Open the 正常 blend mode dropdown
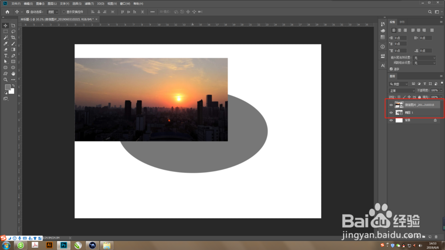This screenshot has height=250, width=445. (401, 91)
